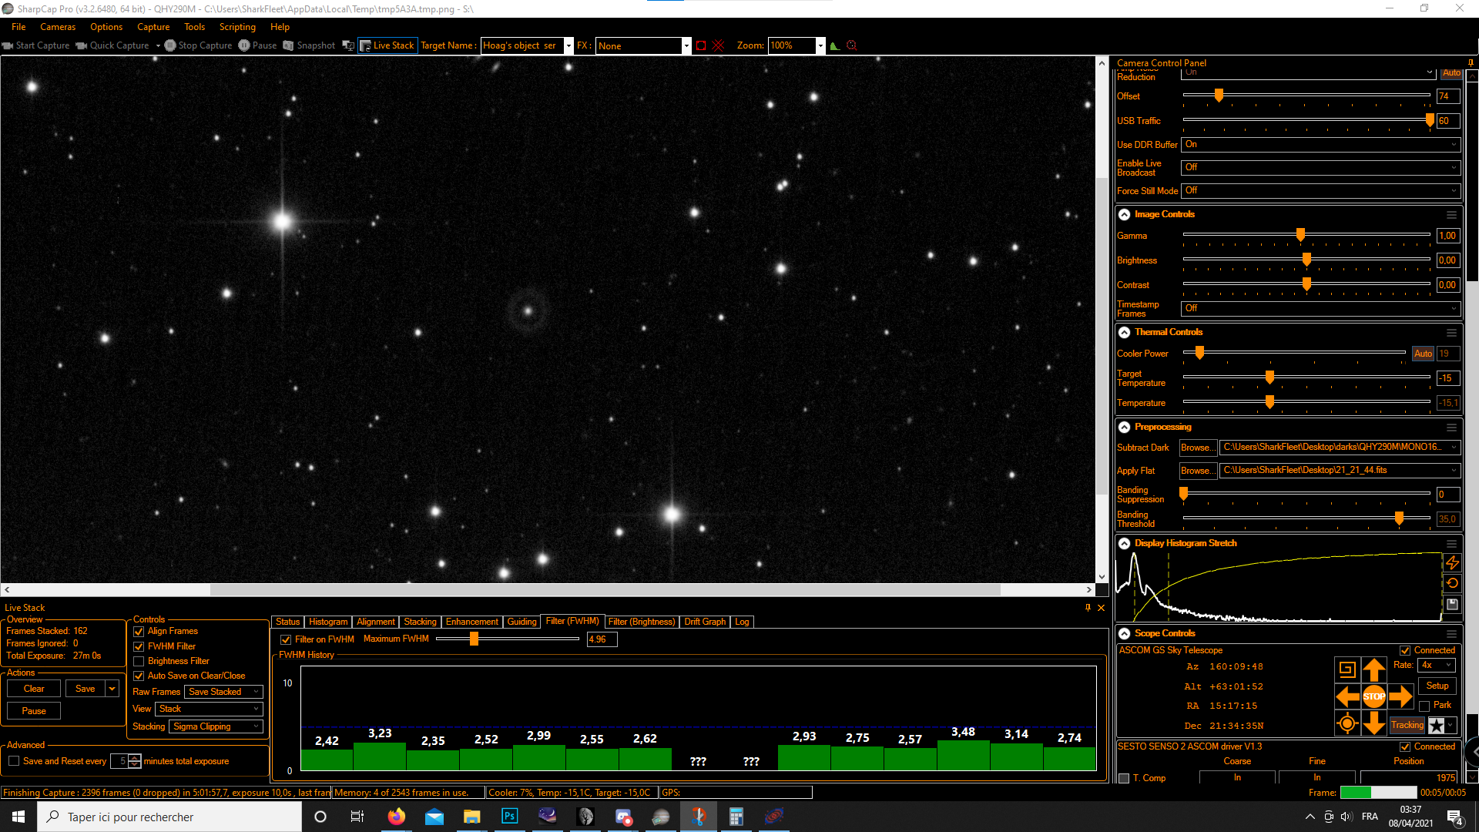Open the Stacking dropdown showing Sigma Clipping

coord(216,726)
